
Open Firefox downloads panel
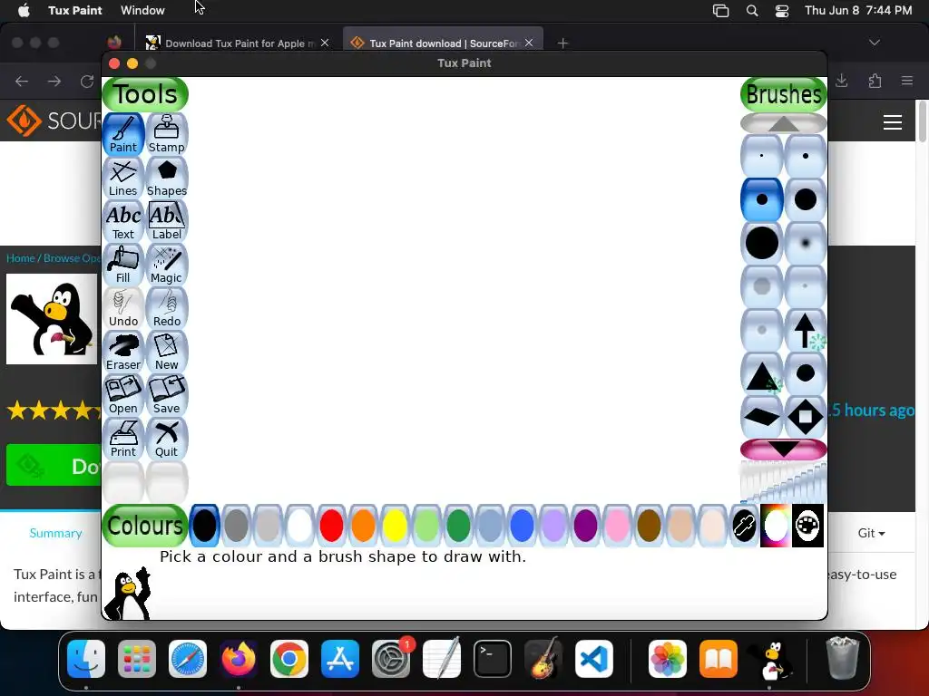[842, 81]
